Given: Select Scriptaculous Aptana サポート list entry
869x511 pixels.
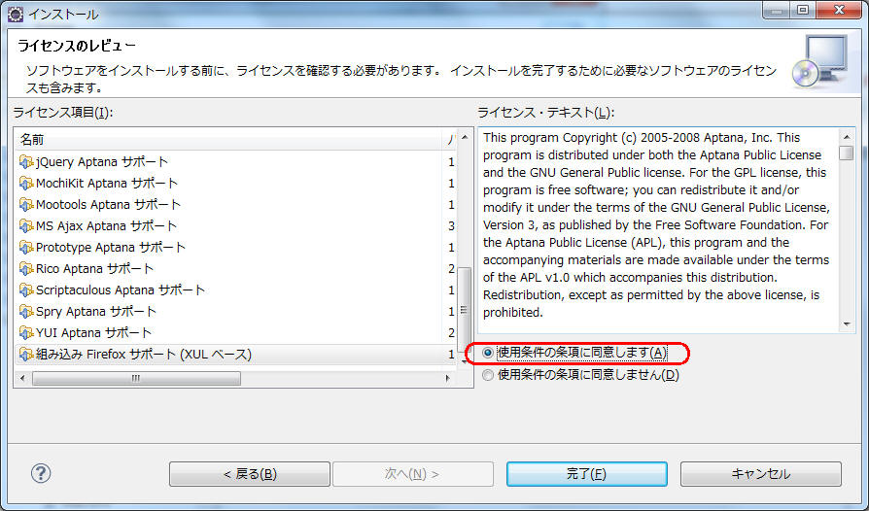Looking at the screenshot, I should pyautogui.click(x=120, y=290).
